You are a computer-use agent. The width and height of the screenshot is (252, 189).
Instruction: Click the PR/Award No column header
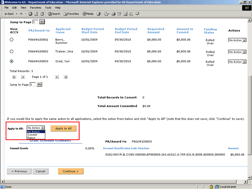click(x=39, y=31)
